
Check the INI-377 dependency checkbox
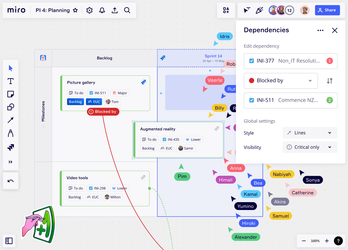pos(252,61)
